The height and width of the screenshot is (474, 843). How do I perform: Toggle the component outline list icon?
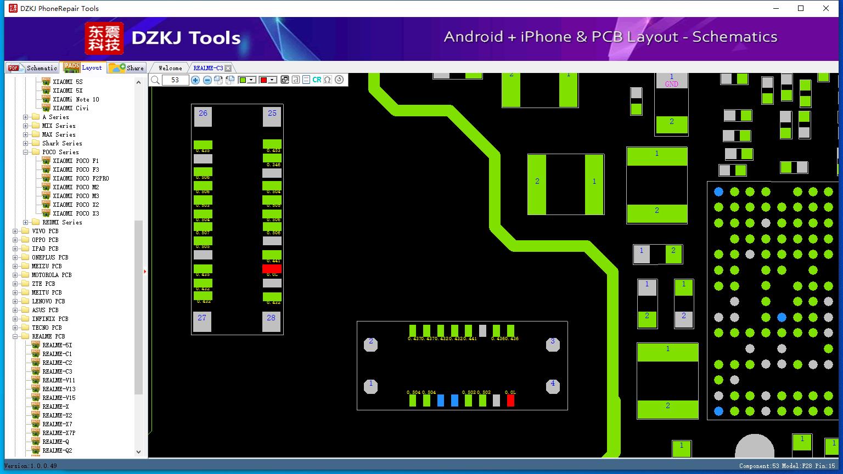pyautogui.click(x=306, y=80)
